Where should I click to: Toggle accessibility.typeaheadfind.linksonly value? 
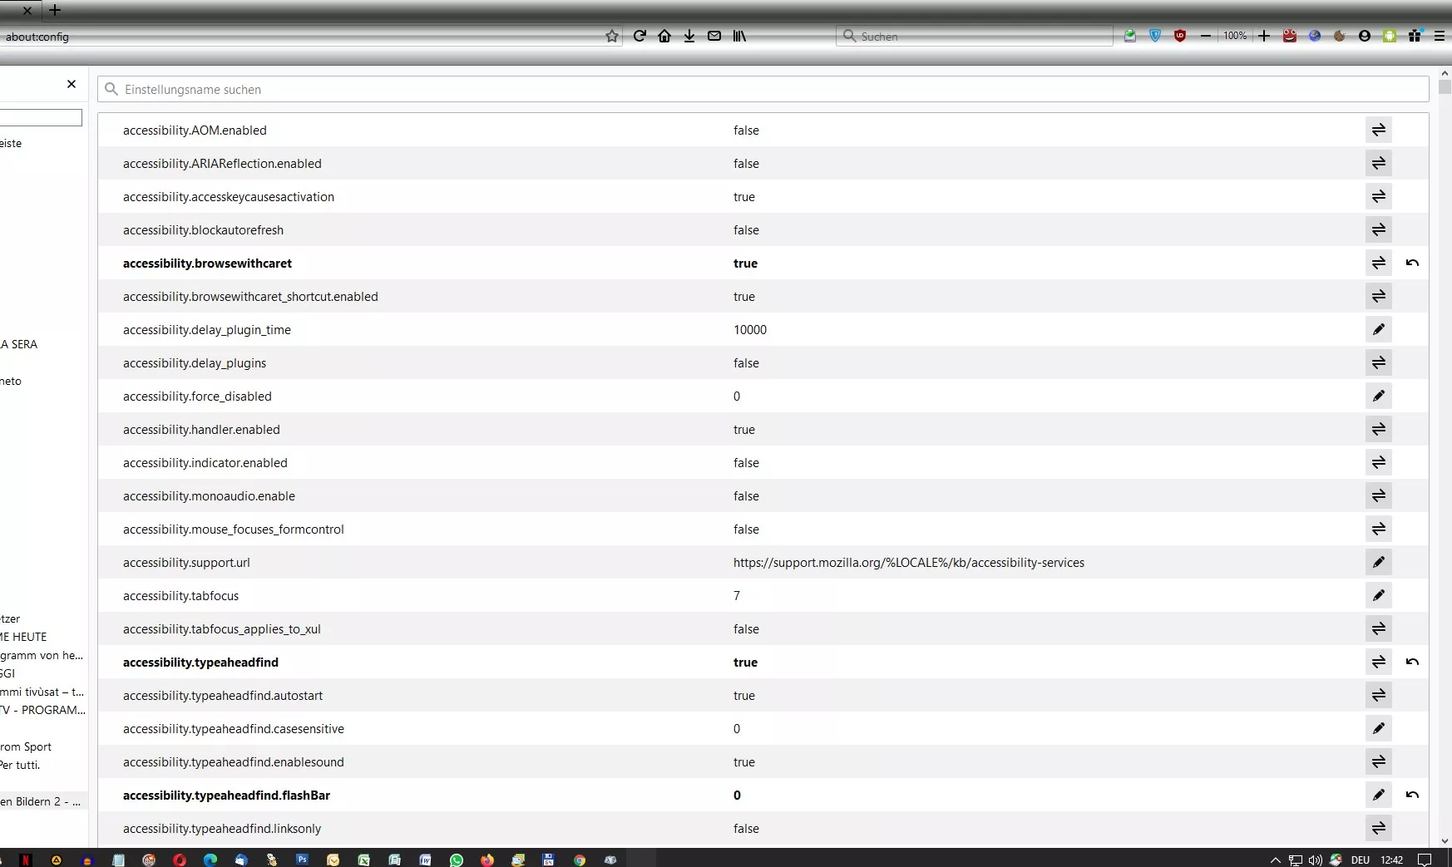1379,828
